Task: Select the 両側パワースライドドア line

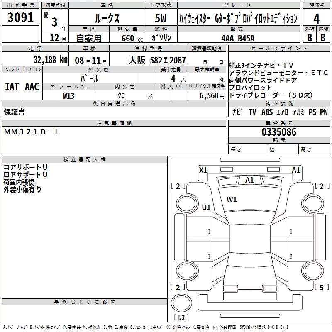Action: tap(263, 80)
